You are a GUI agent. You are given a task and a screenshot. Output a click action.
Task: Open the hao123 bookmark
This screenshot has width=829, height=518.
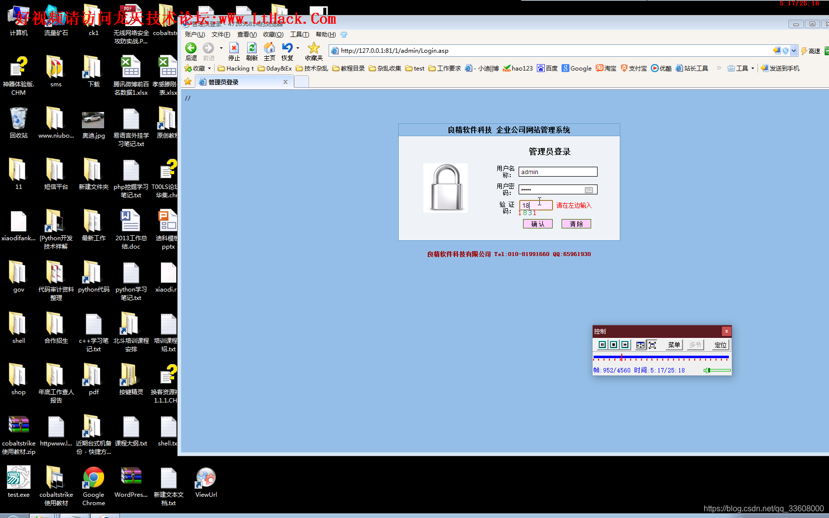click(518, 68)
